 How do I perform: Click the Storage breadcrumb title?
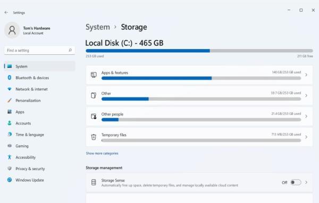tap(134, 27)
